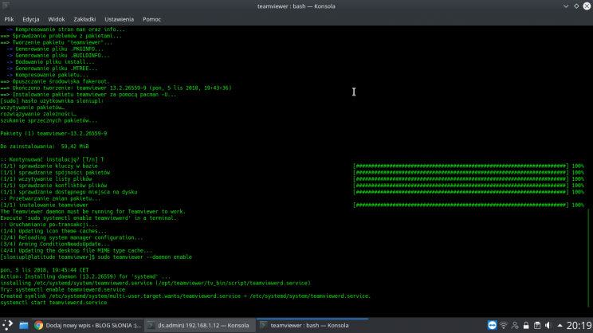Switch to Chrome 'Dodaj nowy wpis' taskbar window
This screenshot has height=333, width=593.
click(x=88, y=326)
